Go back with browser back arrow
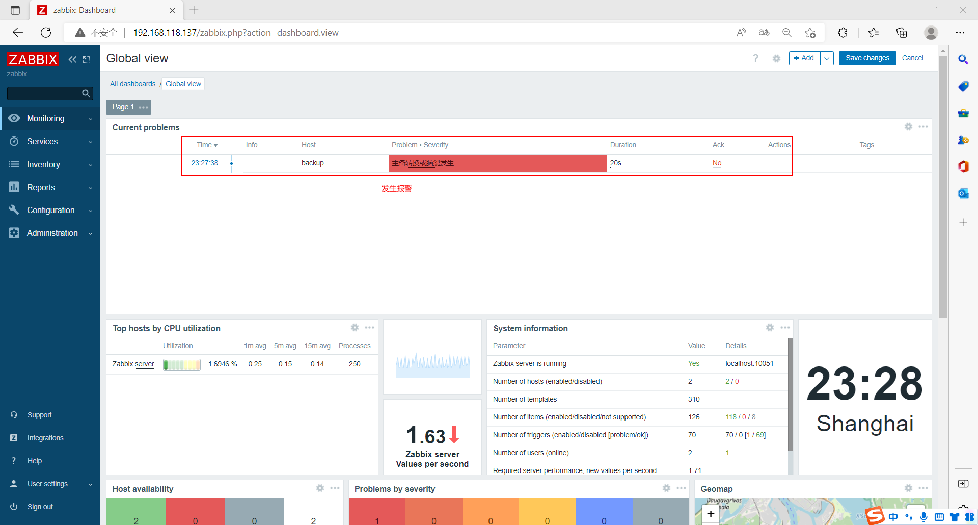This screenshot has height=525, width=978. 18,33
